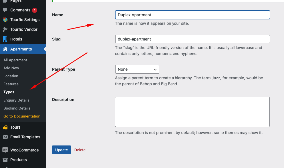
Task: Click the Hotels building icon
Action: coord(5,39)
